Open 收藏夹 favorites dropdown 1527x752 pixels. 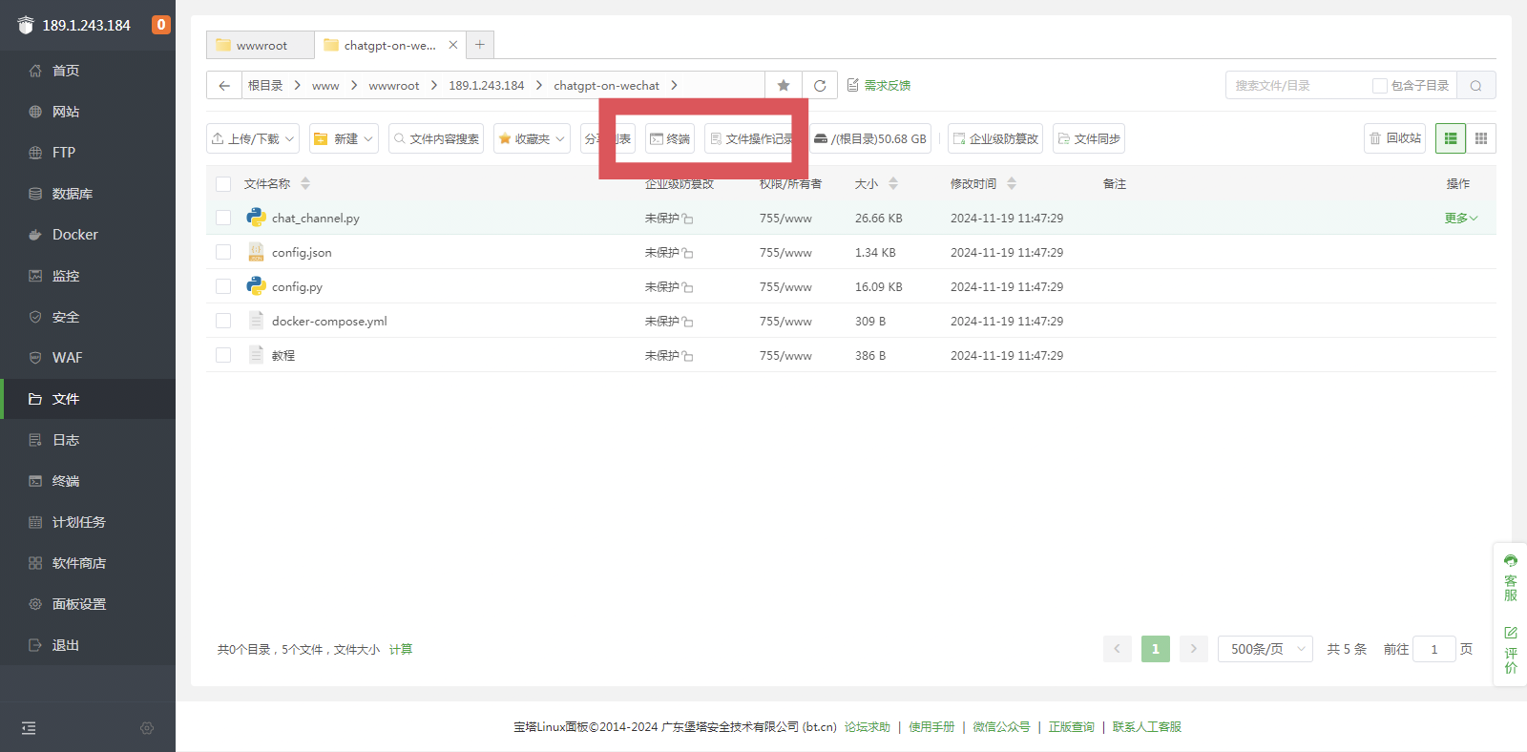pos(532,138)
